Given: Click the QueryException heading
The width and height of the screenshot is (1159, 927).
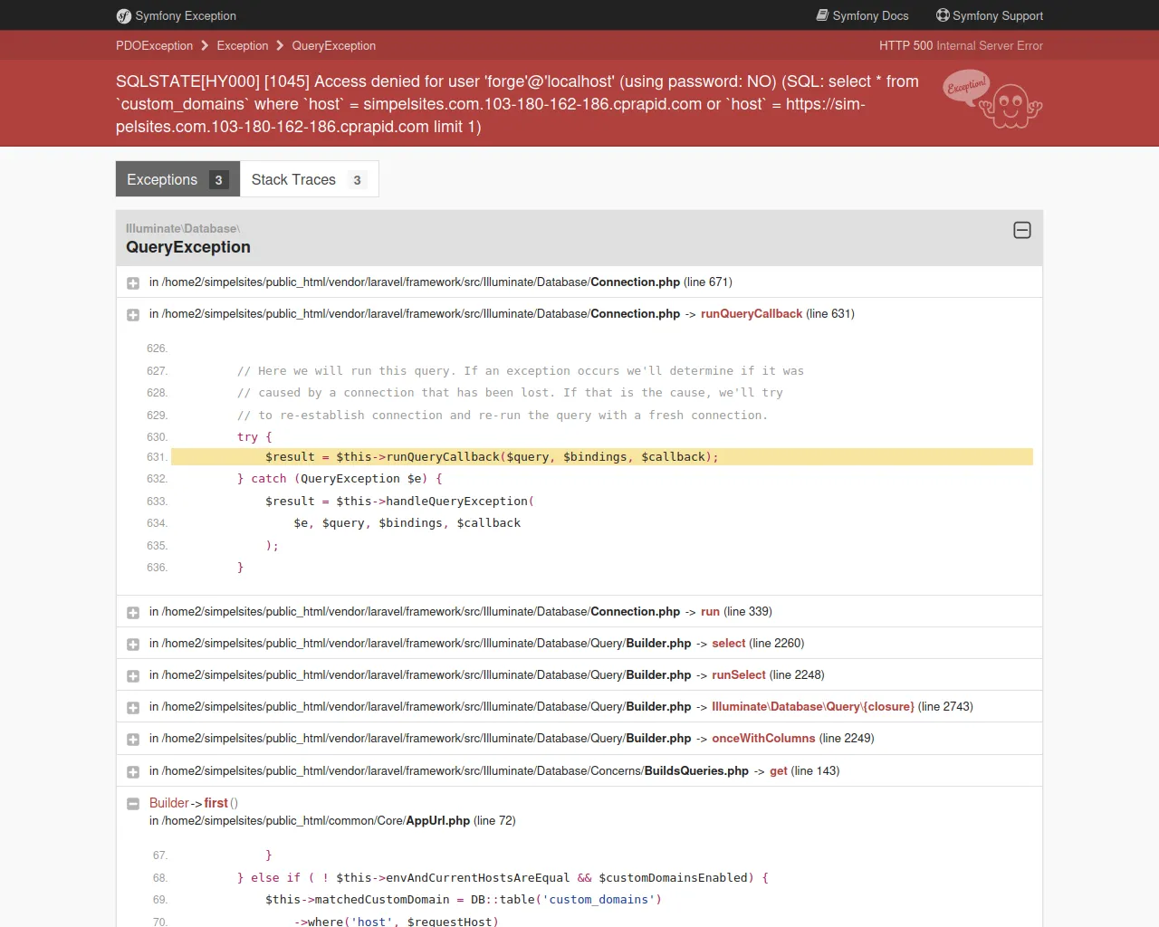Looking at the screenshot, I should click(188, 247).
